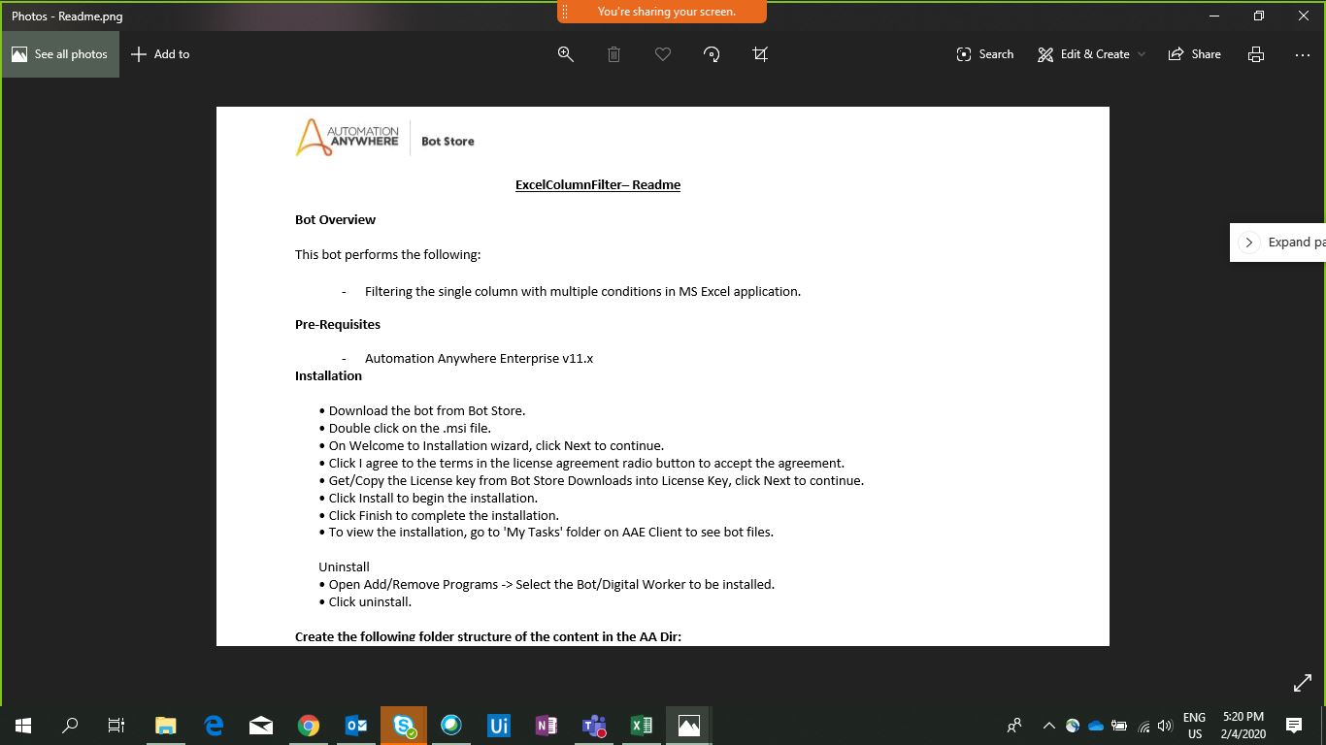This screenshot has width=1326, height=745.
Task: Open the See more ellipsis menu
Action: pos(1303,54)
